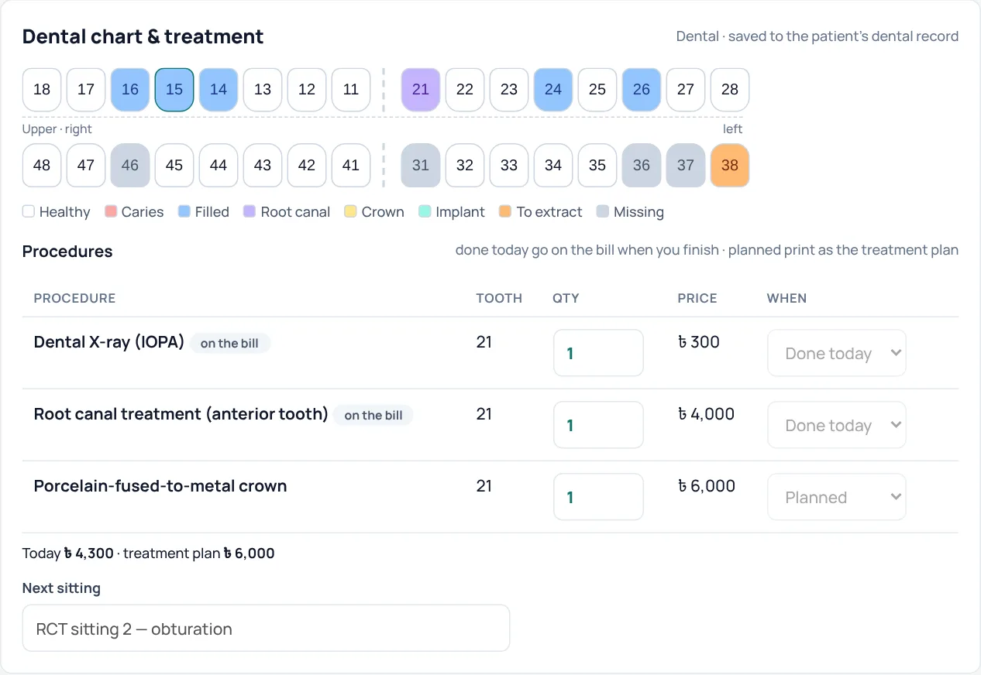Click the Next sitting text field
Viewport: 981px width, 675px height.
pyautogui.click(x=266, y=629)
